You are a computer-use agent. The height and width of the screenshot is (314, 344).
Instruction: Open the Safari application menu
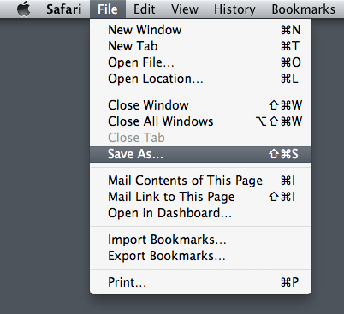[x=64, y=9]
